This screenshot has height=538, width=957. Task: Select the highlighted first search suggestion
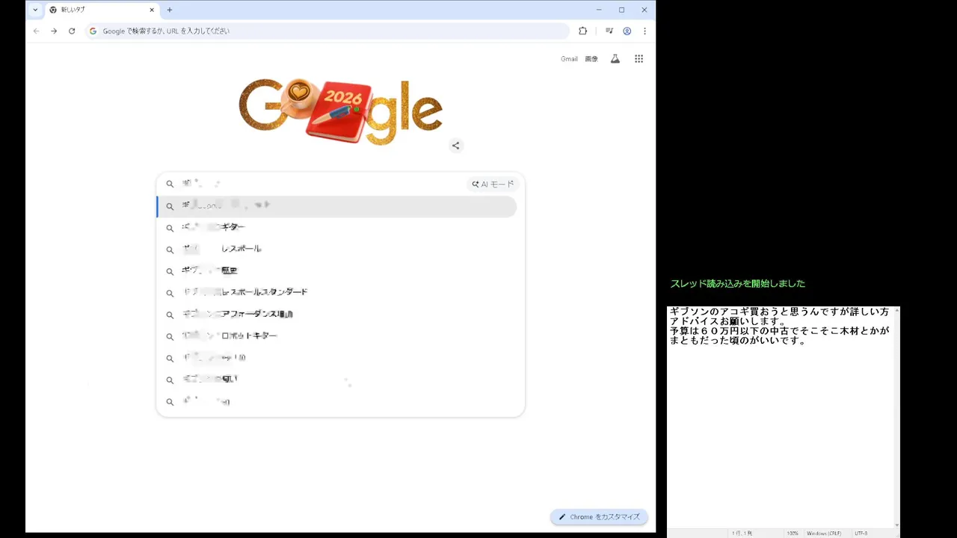coord(336,206)
